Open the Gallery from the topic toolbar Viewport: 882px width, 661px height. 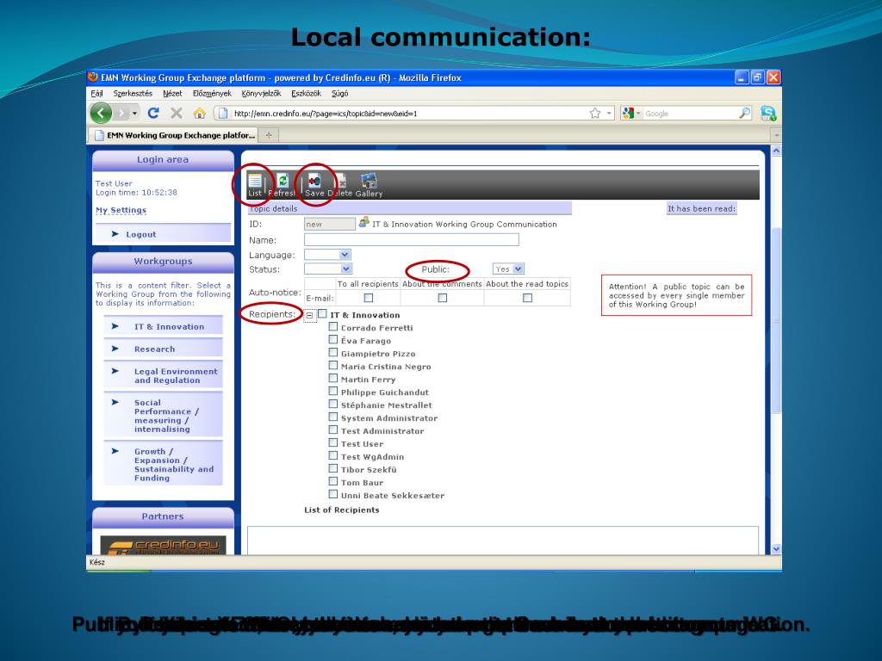click(x=369, y=186)
